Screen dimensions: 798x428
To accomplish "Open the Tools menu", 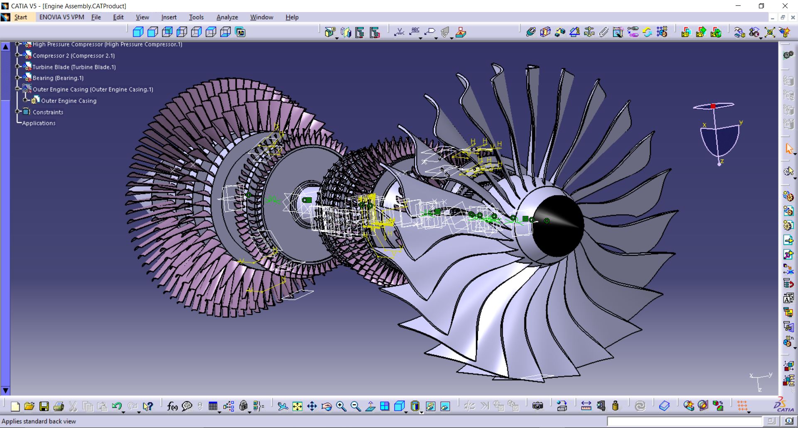I will coord(196,17).
